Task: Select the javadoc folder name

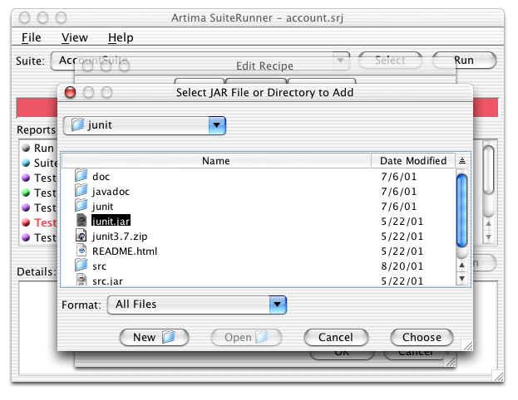Action: [111, 191]
